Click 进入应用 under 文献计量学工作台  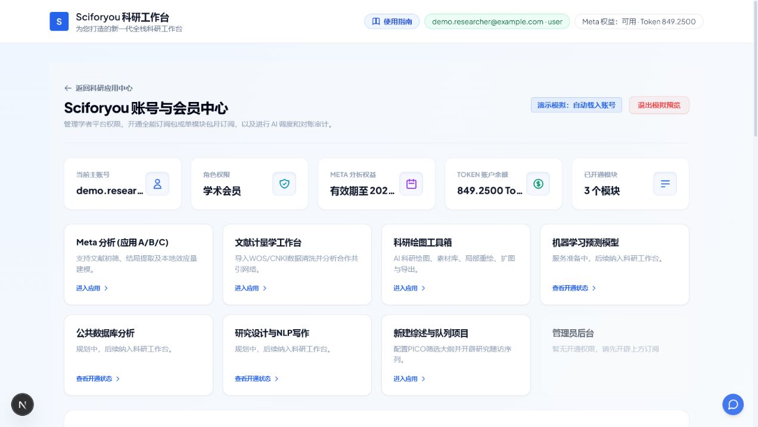coord(247,288)
